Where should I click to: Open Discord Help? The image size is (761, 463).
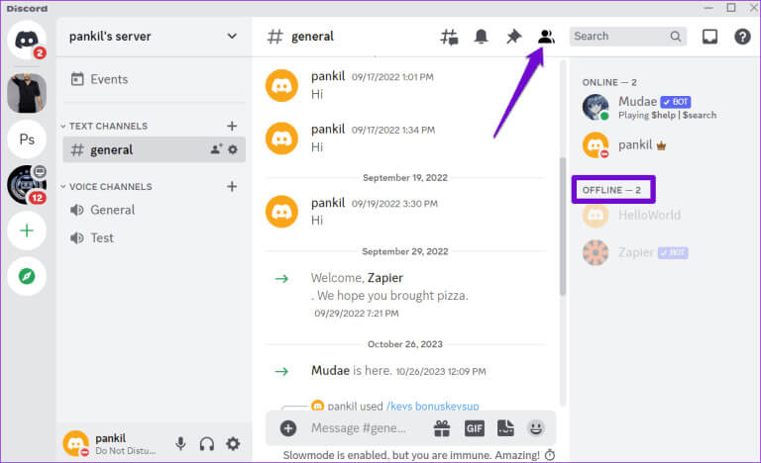742,37
